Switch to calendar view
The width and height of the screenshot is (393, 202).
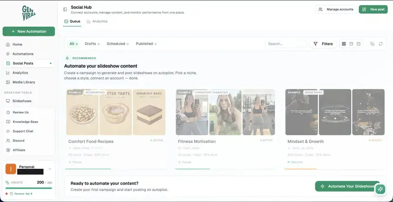coord(351,44)
